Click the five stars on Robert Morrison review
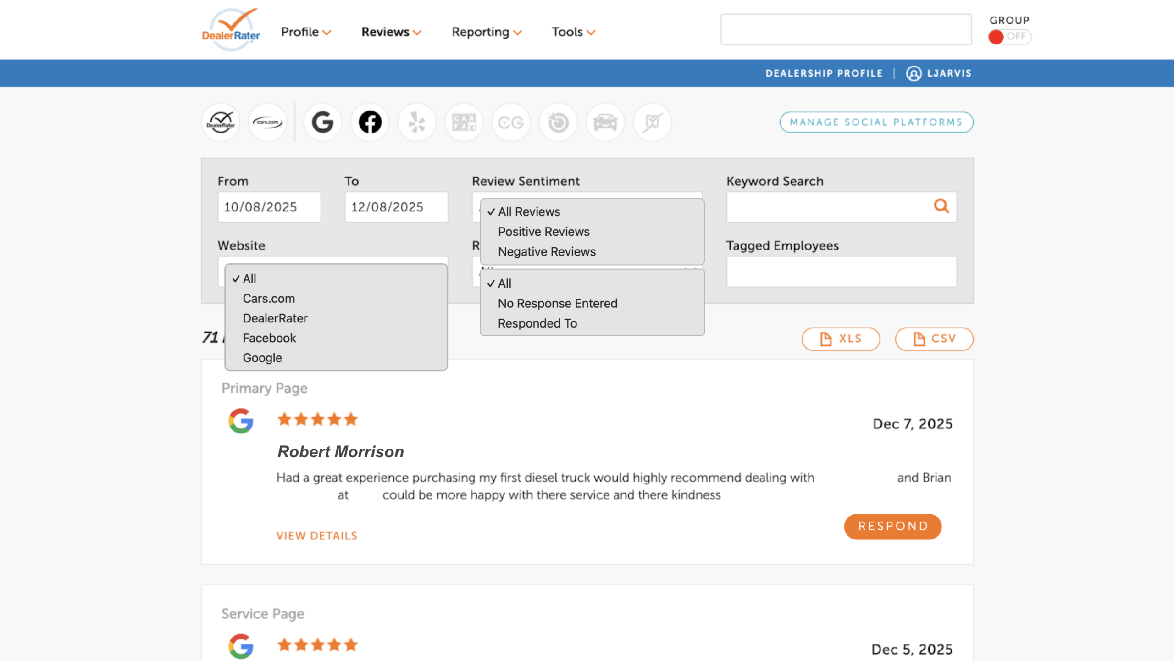This screenshot has width=1174, height=661. click(x=317, y=419)
